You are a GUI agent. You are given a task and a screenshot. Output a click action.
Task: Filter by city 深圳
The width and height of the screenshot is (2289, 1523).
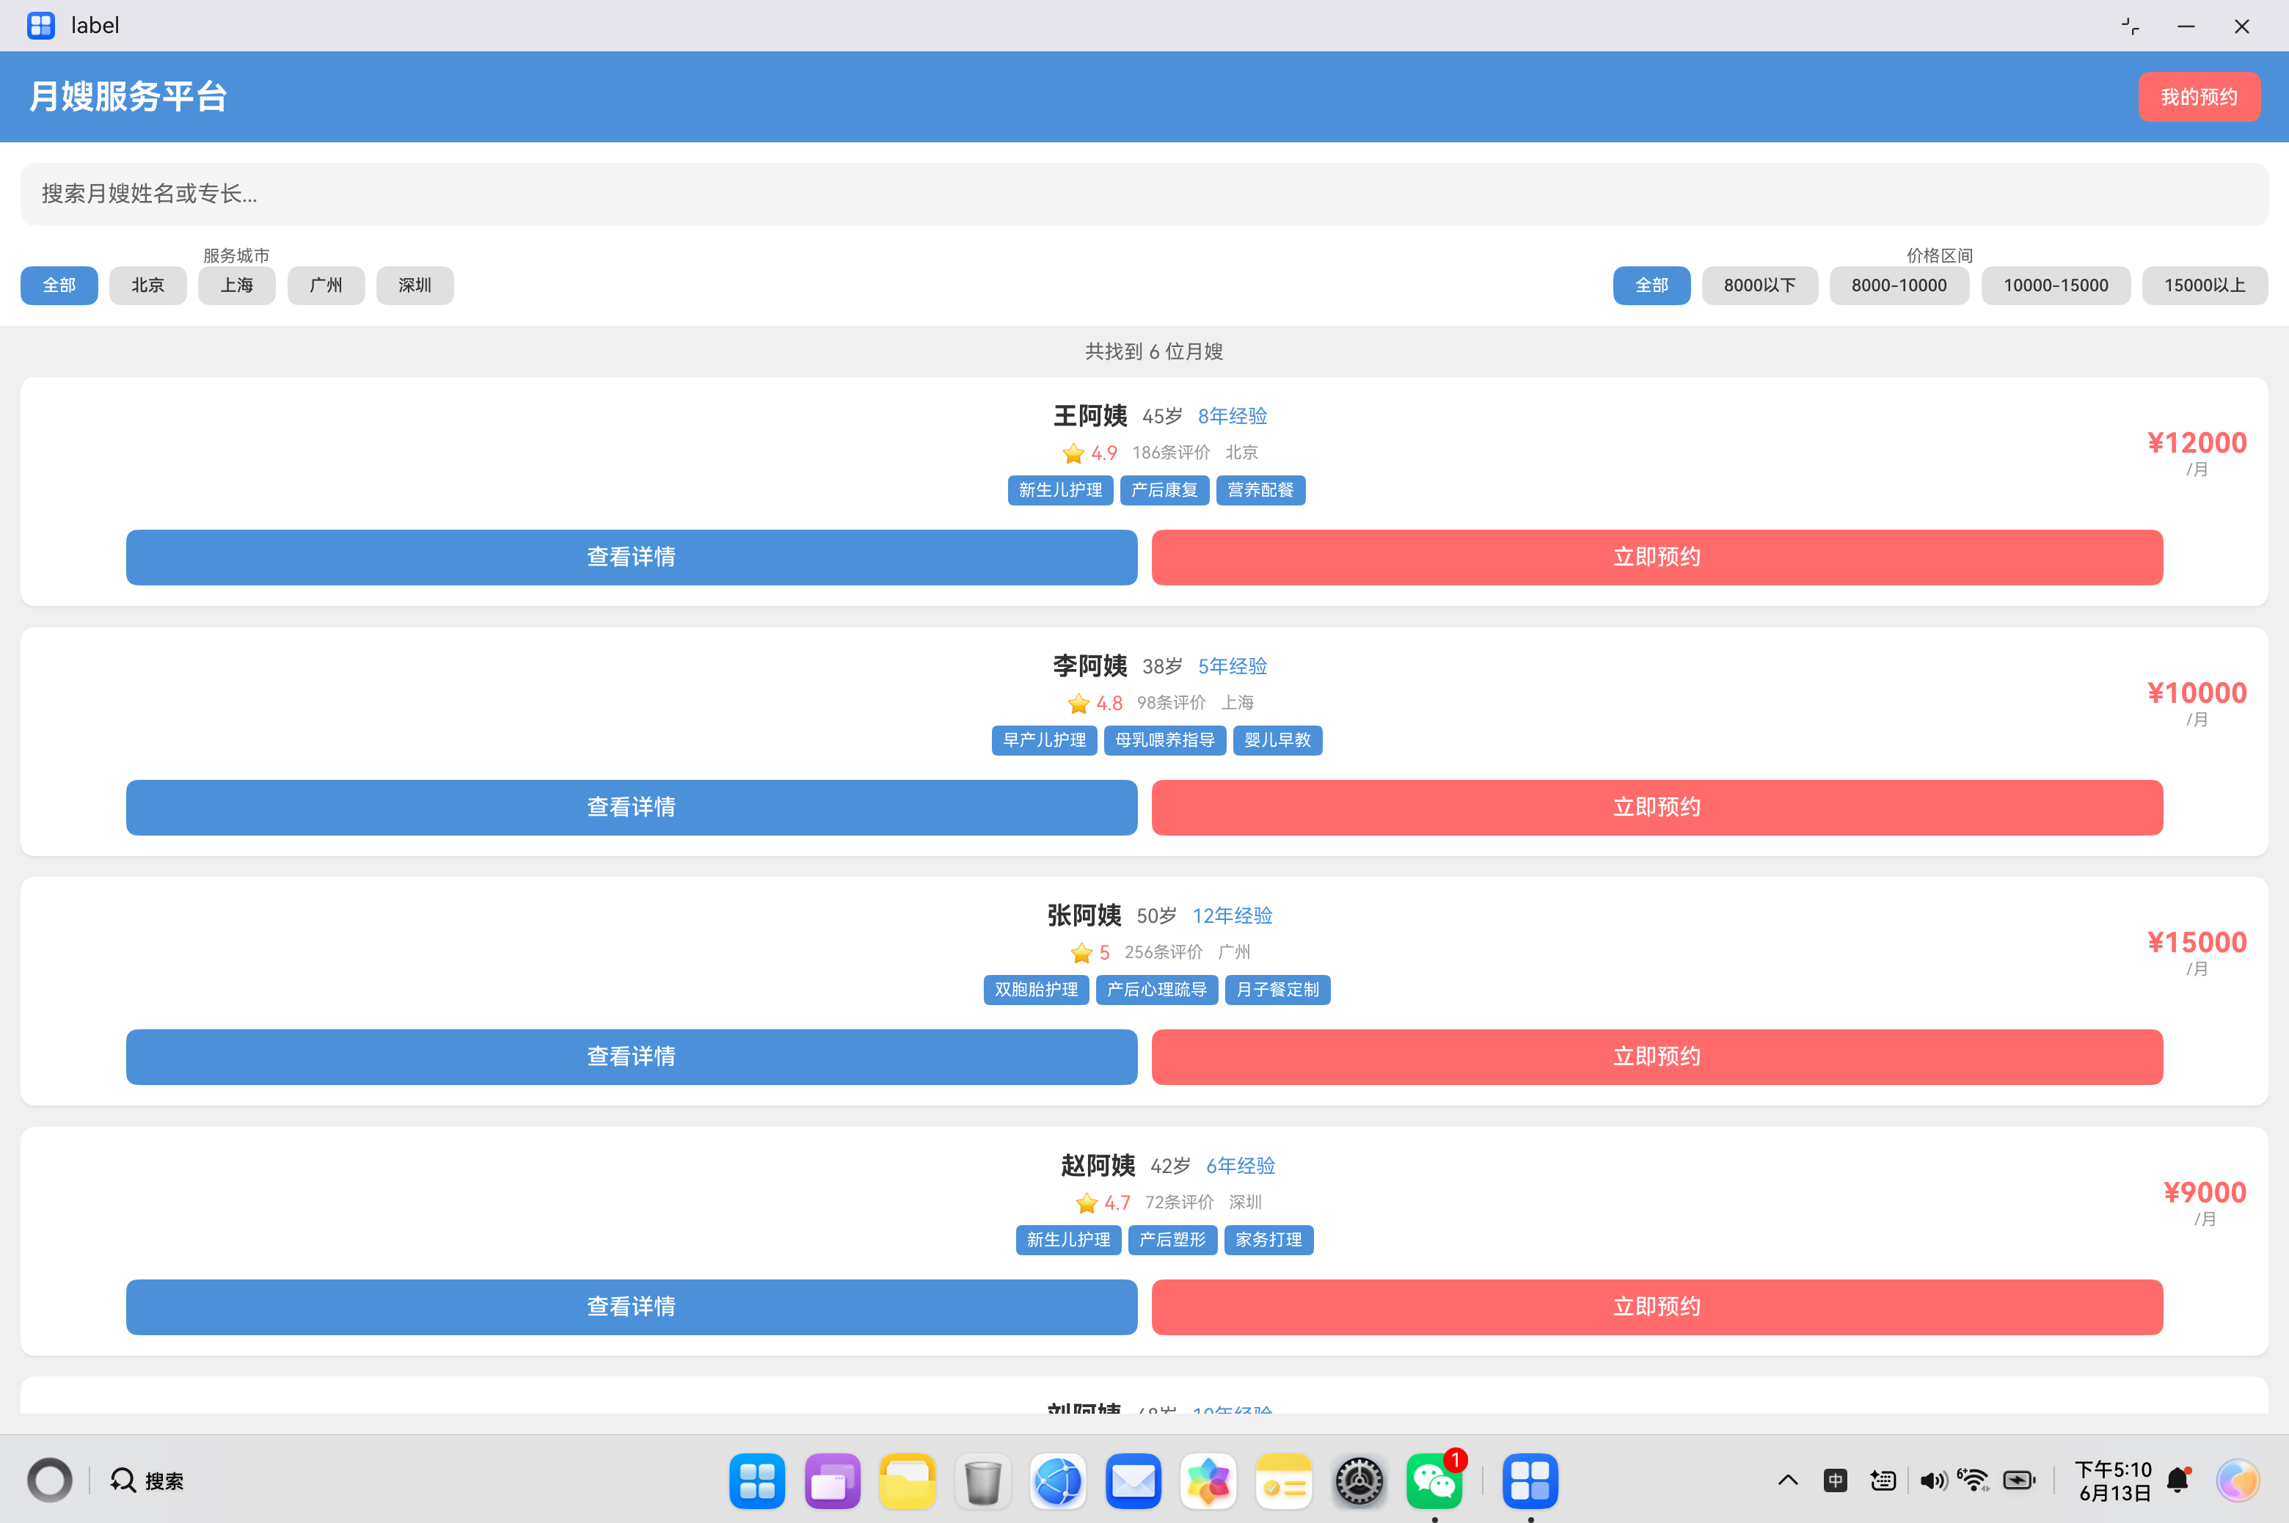(x=415, y=285)
